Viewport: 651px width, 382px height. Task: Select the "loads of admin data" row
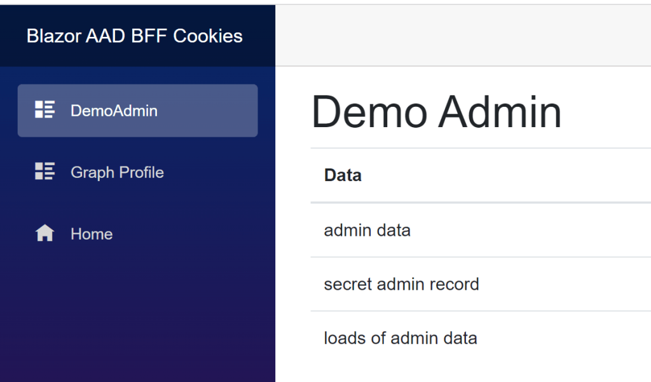point(401,338)
